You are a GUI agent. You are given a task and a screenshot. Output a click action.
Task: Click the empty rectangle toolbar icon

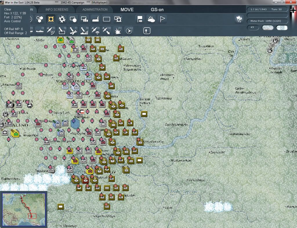[106, 19]
